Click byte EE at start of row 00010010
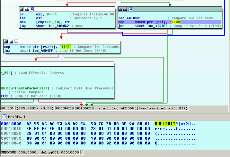This screenshot has height=157, width=230. (29, 129)
